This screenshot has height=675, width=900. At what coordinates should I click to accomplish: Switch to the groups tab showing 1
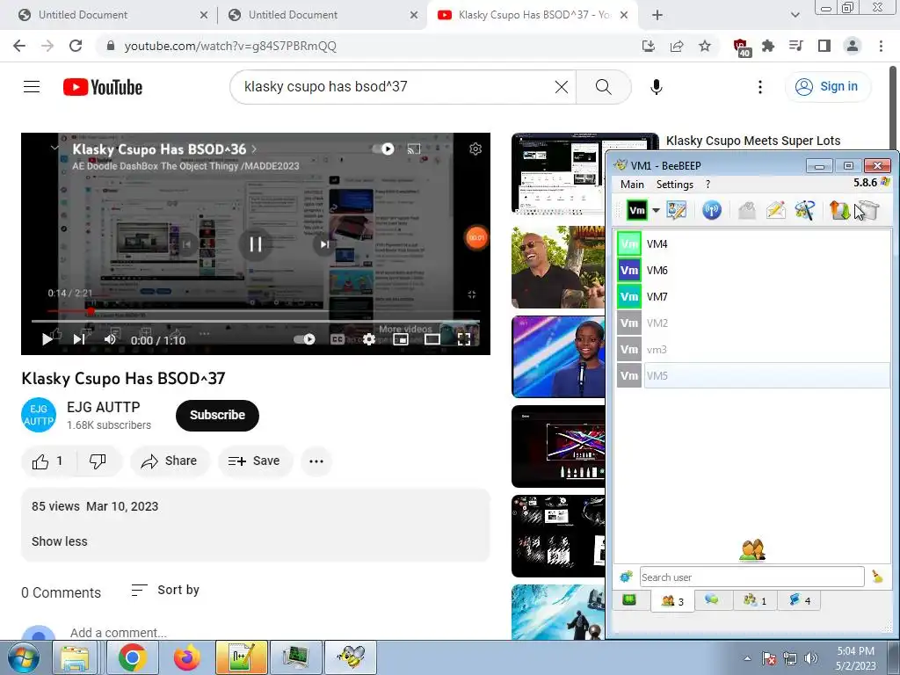[755, 600]
